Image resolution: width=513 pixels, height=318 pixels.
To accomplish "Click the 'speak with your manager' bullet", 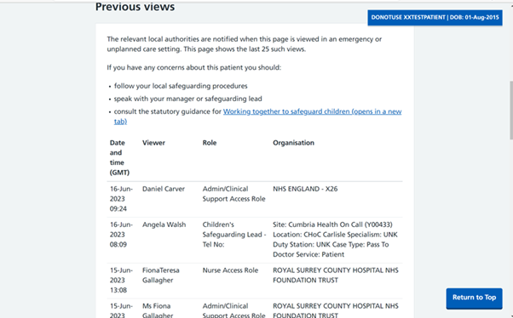I will point(187,99).
